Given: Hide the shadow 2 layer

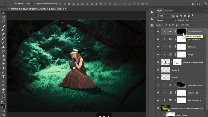Looking at the screenshot, I should (x=158, y=70).
